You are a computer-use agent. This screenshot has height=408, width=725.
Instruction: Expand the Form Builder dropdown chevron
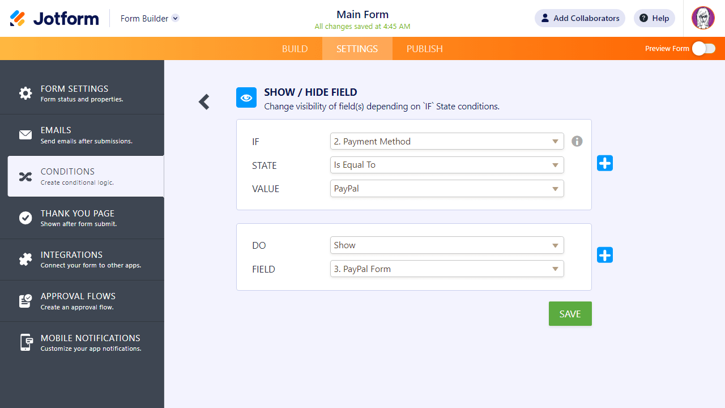point(176,18)
